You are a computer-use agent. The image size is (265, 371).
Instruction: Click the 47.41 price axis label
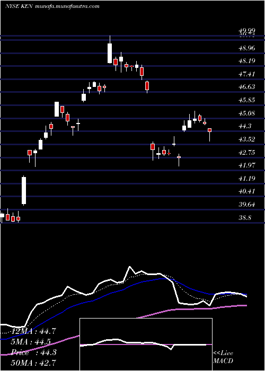point(246,74)
